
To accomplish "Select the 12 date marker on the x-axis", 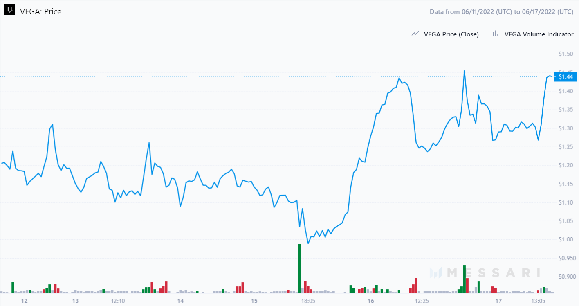I will [x=24, y=301].
